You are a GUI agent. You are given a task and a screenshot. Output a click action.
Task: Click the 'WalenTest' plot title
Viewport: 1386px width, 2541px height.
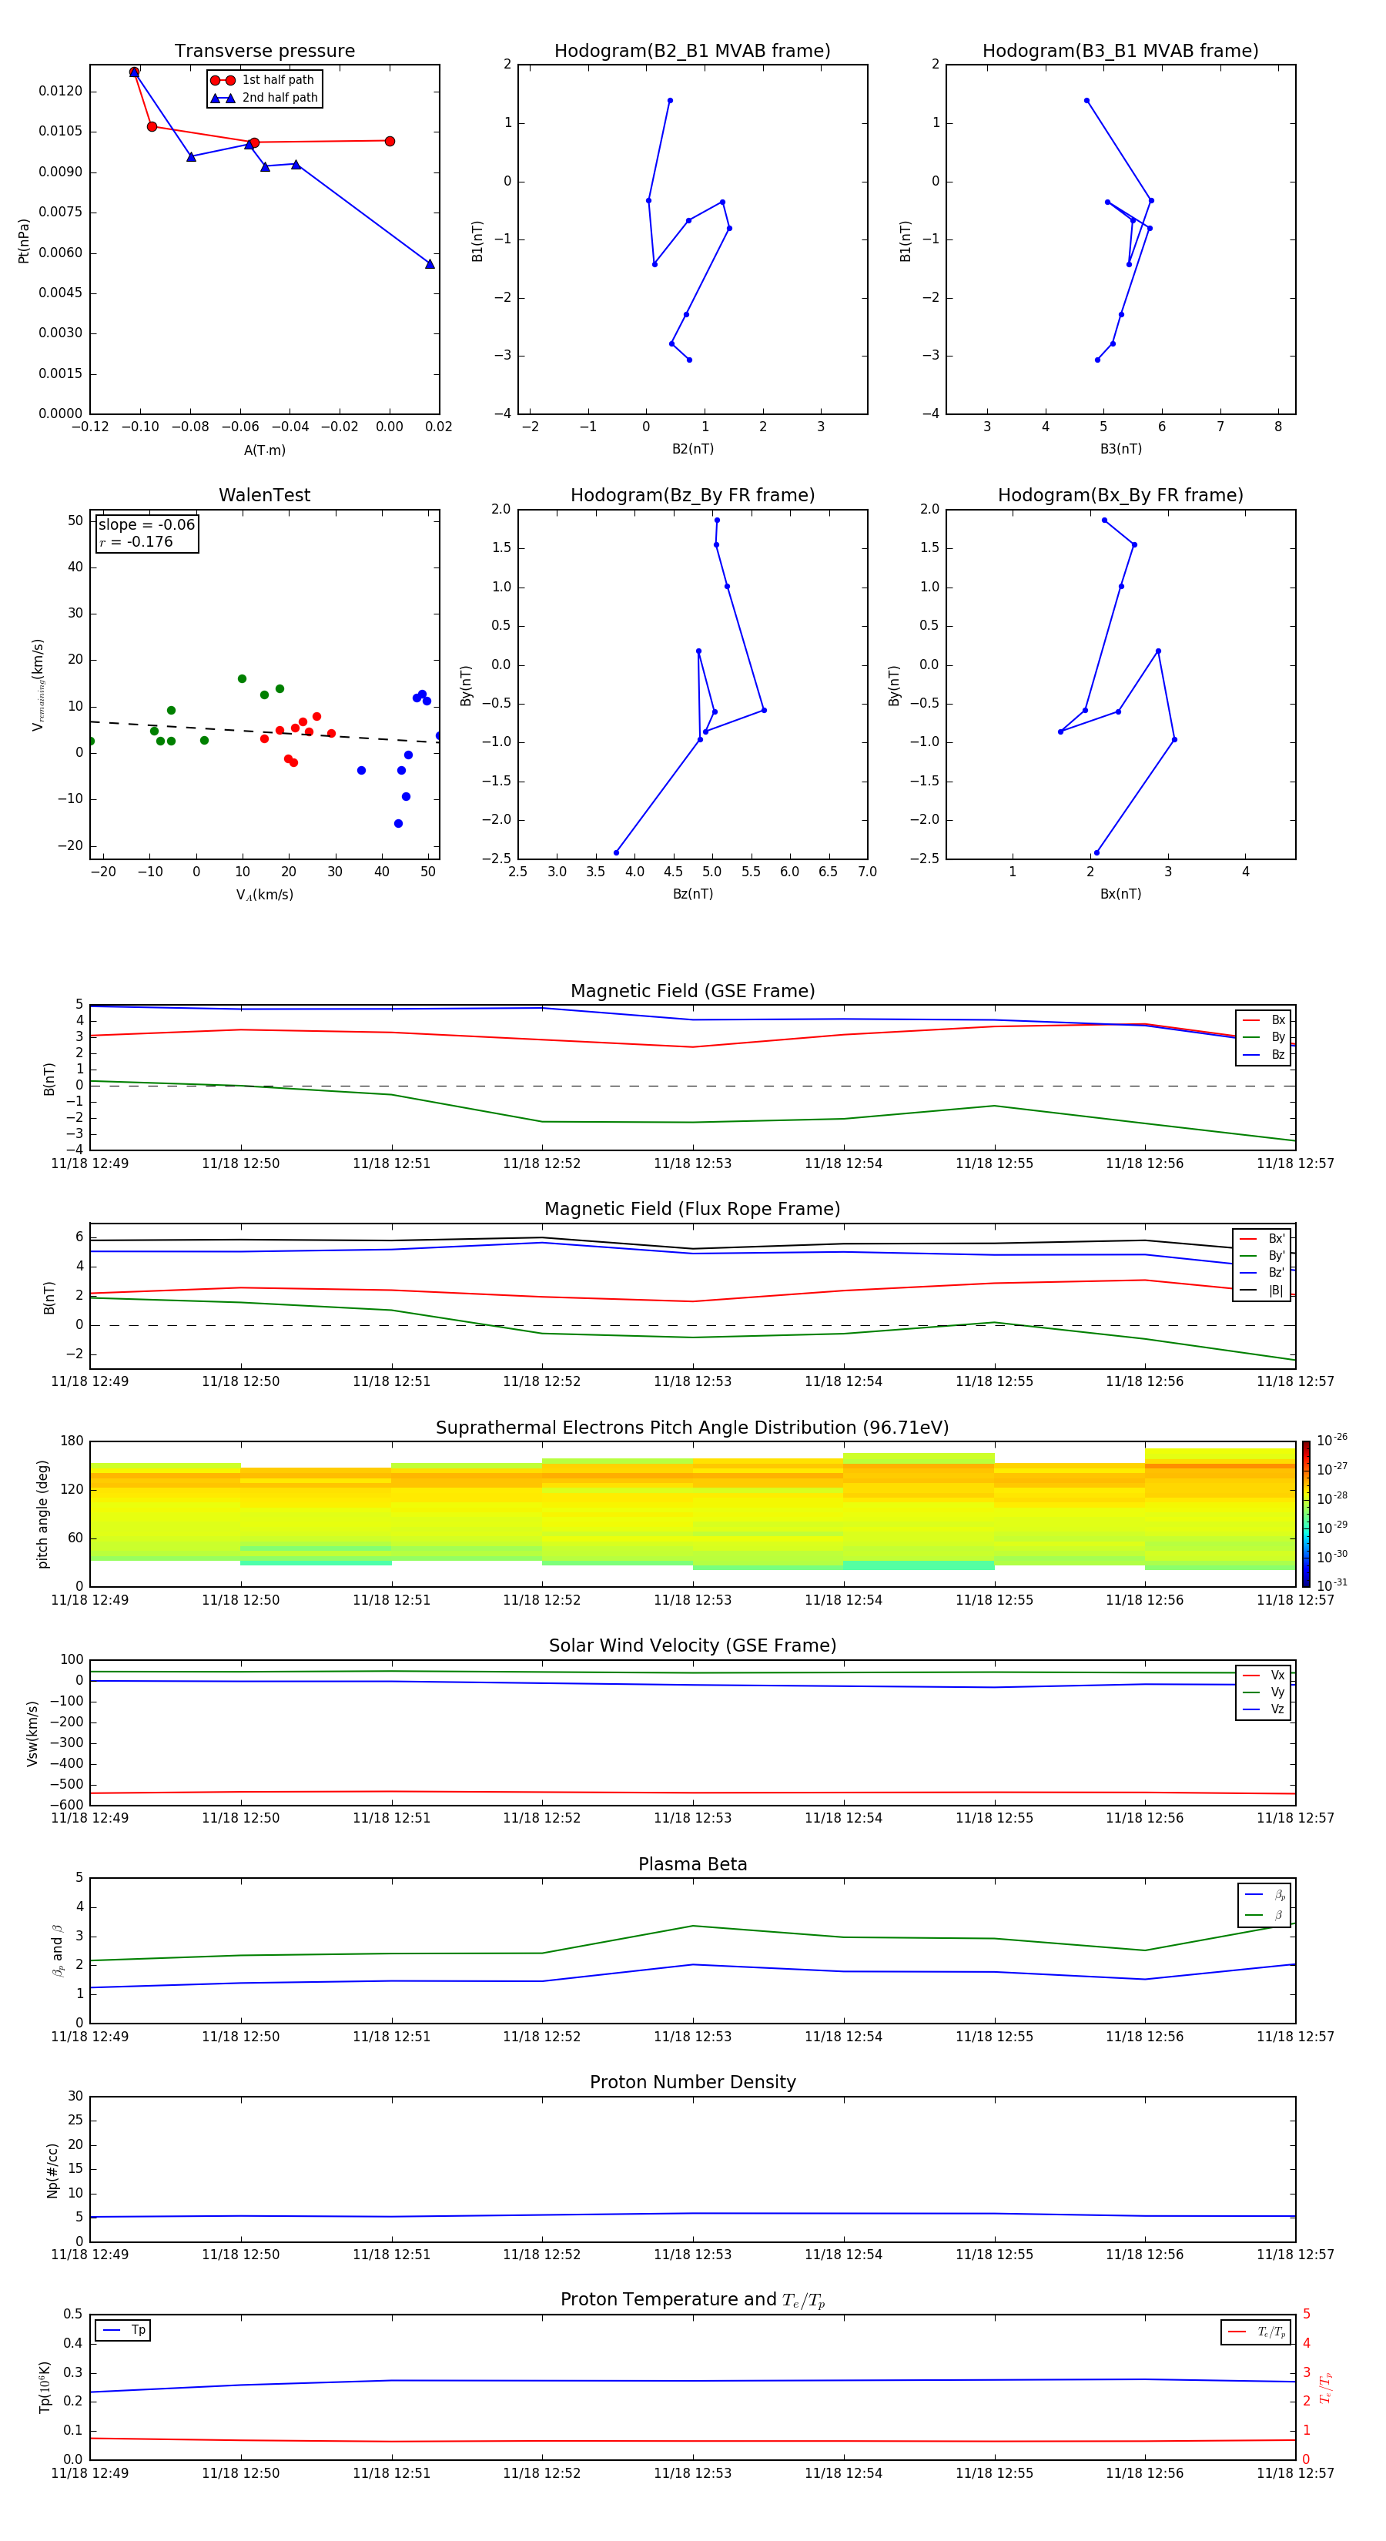pyautogui.click(x=264, y=495)
